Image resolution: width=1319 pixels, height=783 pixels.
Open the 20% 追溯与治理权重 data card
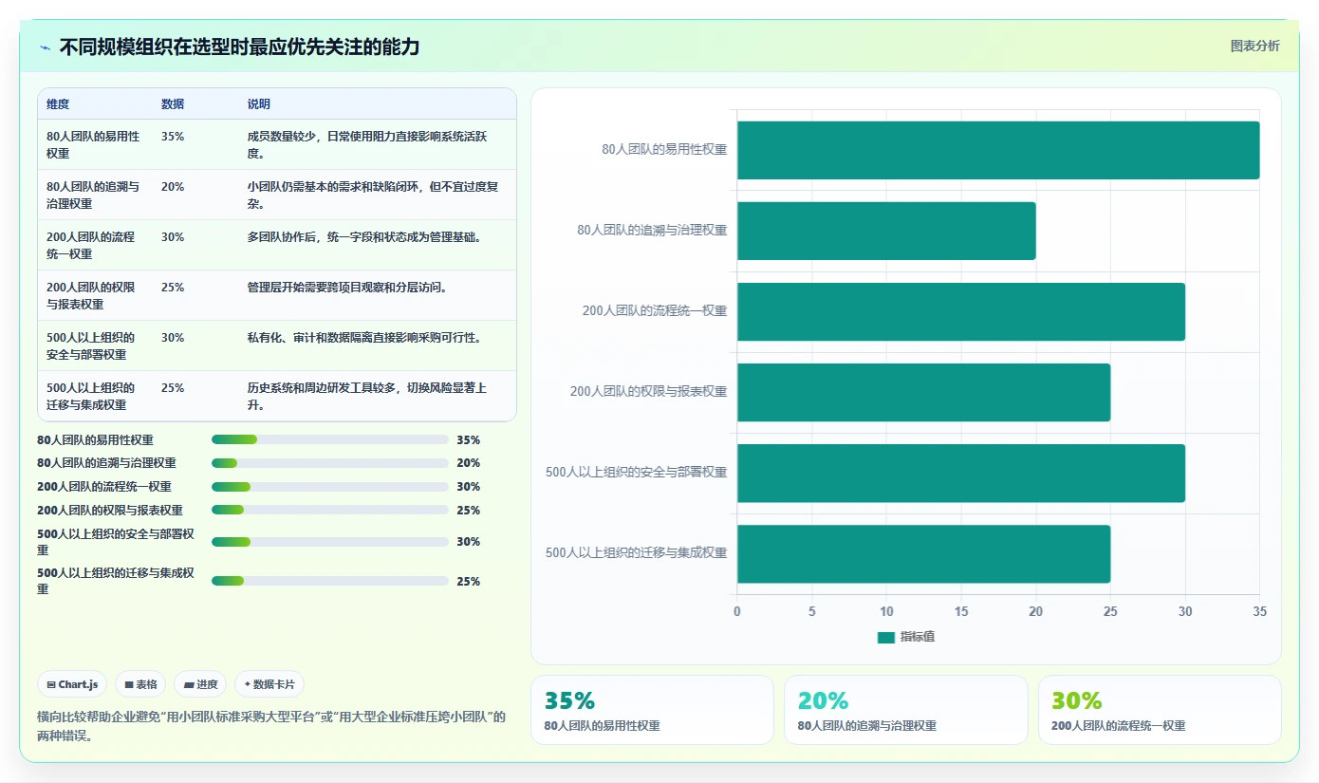[x=905, y=710]
